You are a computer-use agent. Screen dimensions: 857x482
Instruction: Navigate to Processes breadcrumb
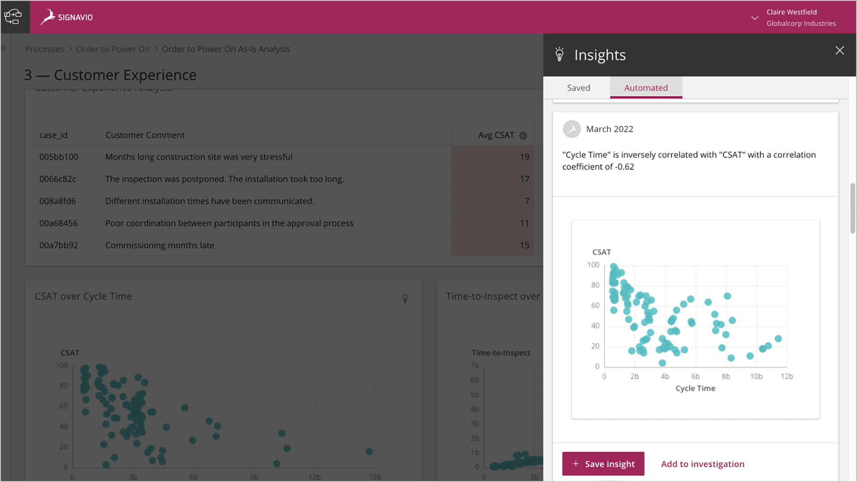44,49
